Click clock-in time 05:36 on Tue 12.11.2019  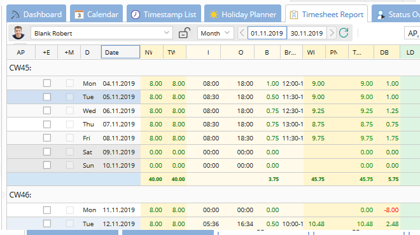(211, 224)
